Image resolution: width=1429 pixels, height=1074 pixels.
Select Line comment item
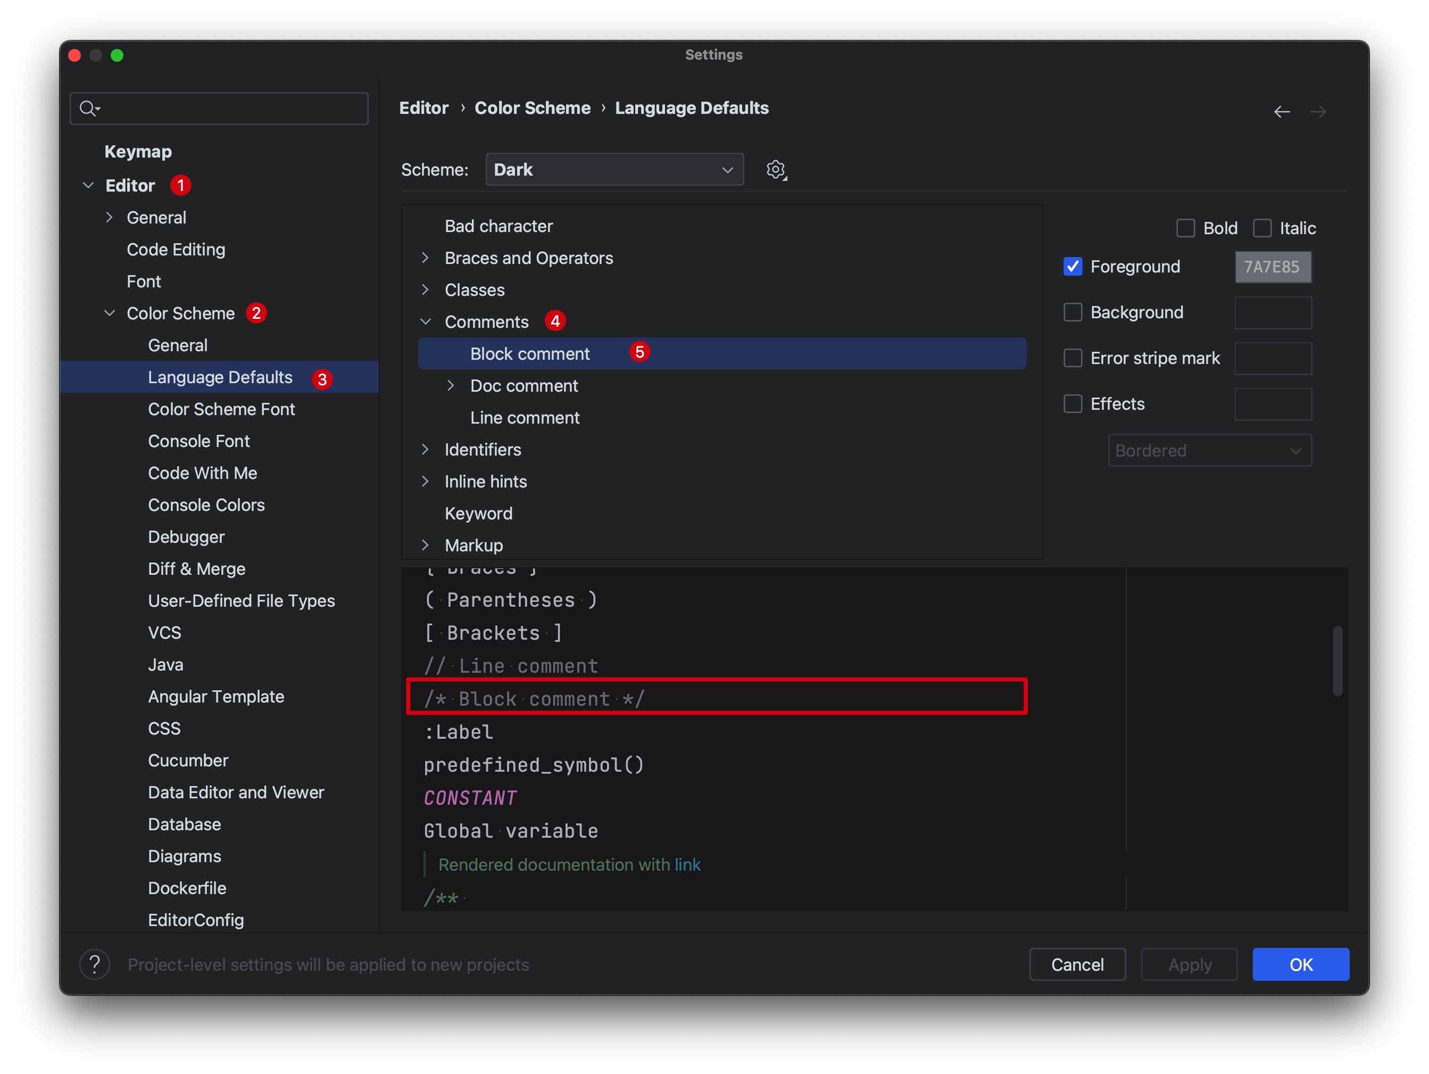pyautogui.click(x=525, y=417)
